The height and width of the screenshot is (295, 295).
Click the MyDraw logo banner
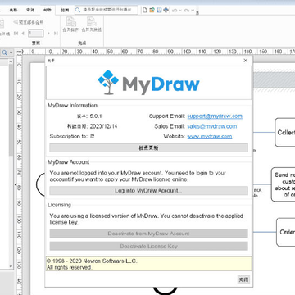coord(148,83)
